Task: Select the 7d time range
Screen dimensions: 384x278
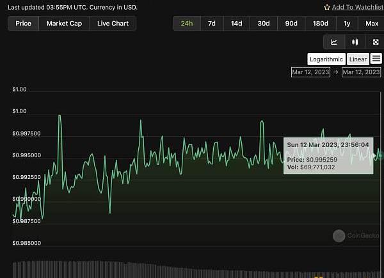Action: 211,24
